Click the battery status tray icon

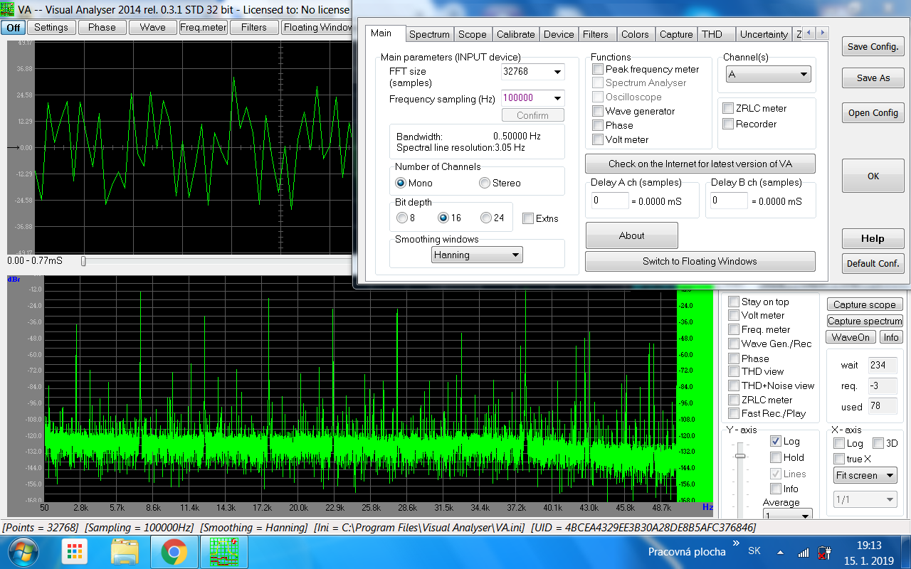824,552
